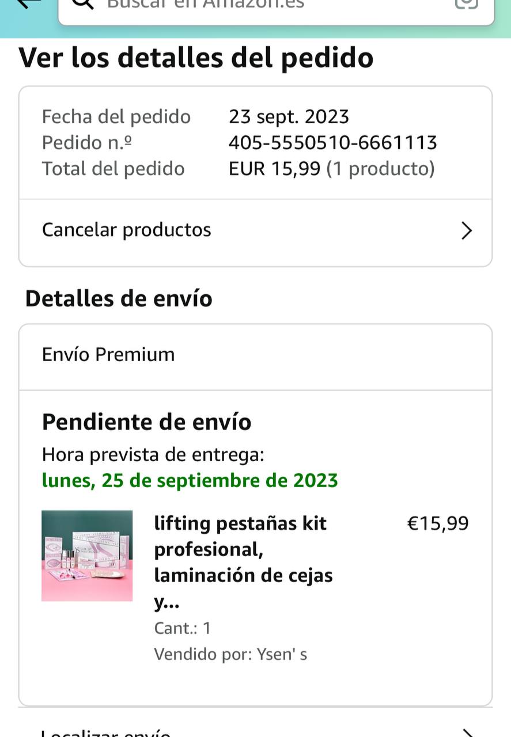The width and height of the screenshot is (511, 737).
Task: Expand the Localizar envío chevron
Action: coord(468,732)
